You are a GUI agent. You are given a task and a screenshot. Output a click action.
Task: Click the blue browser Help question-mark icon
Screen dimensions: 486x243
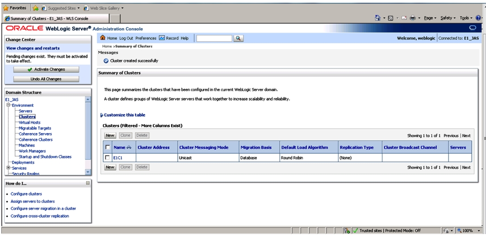[478, 18]
